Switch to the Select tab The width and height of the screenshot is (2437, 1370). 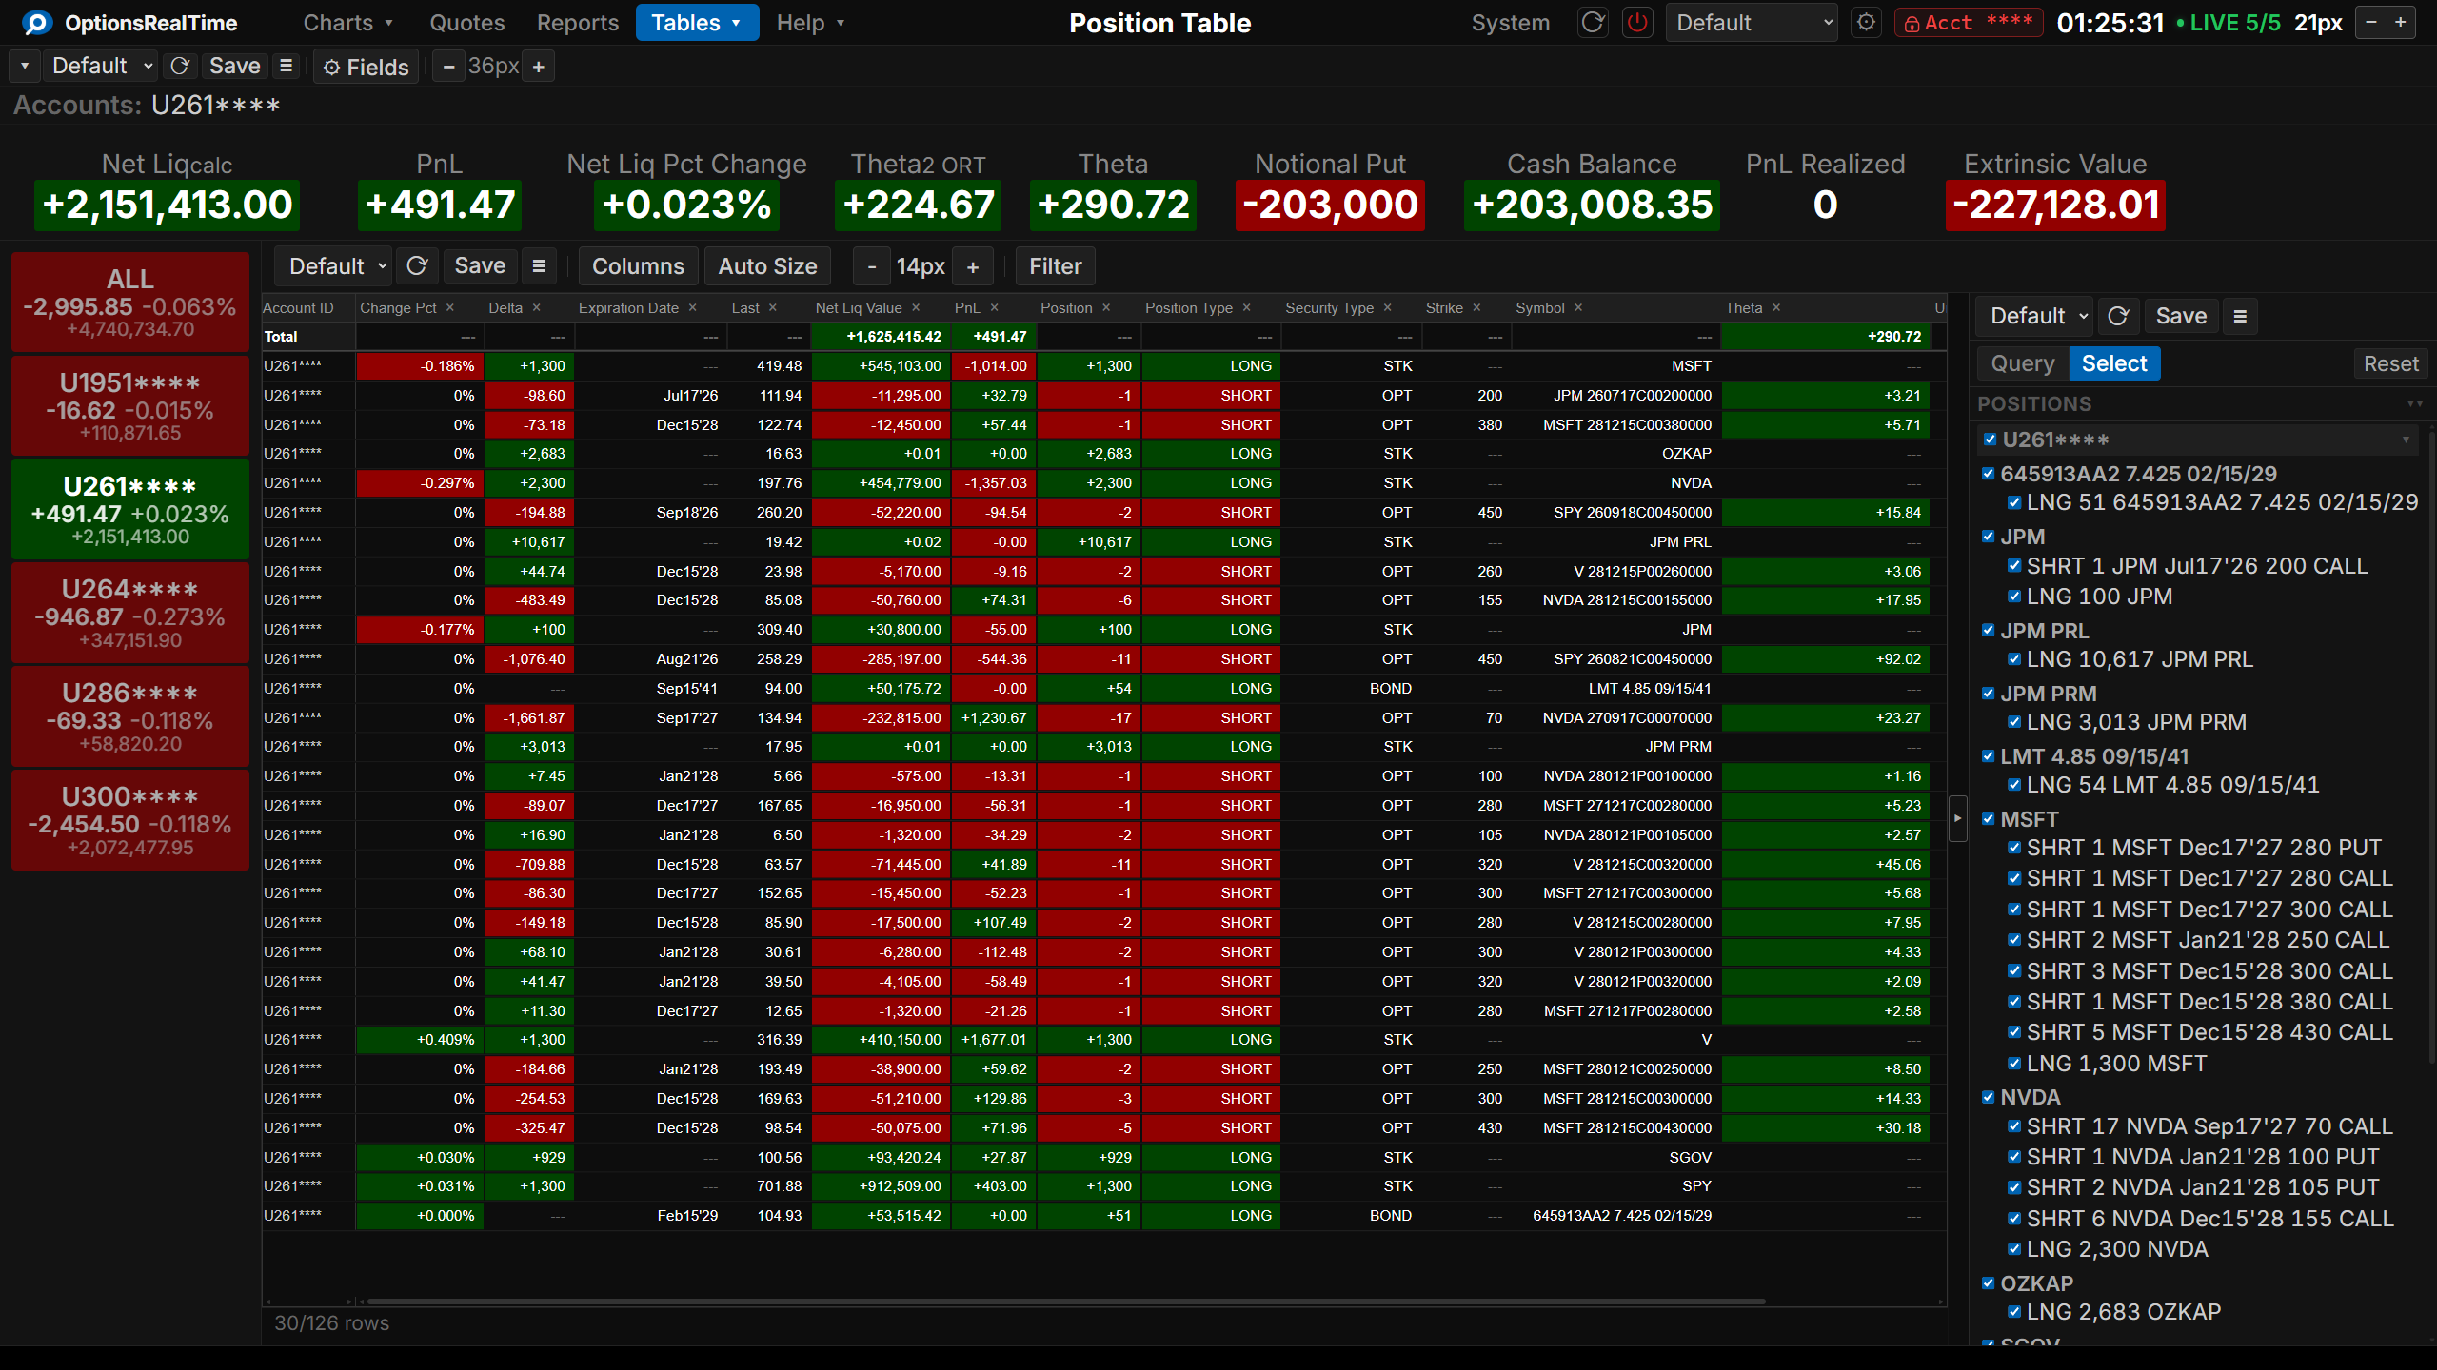pyautogui.click(x=2114, y=363)
